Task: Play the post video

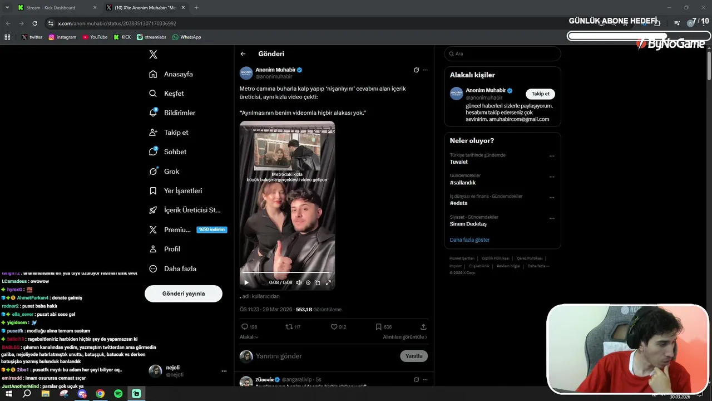Action: click(246, 282)
